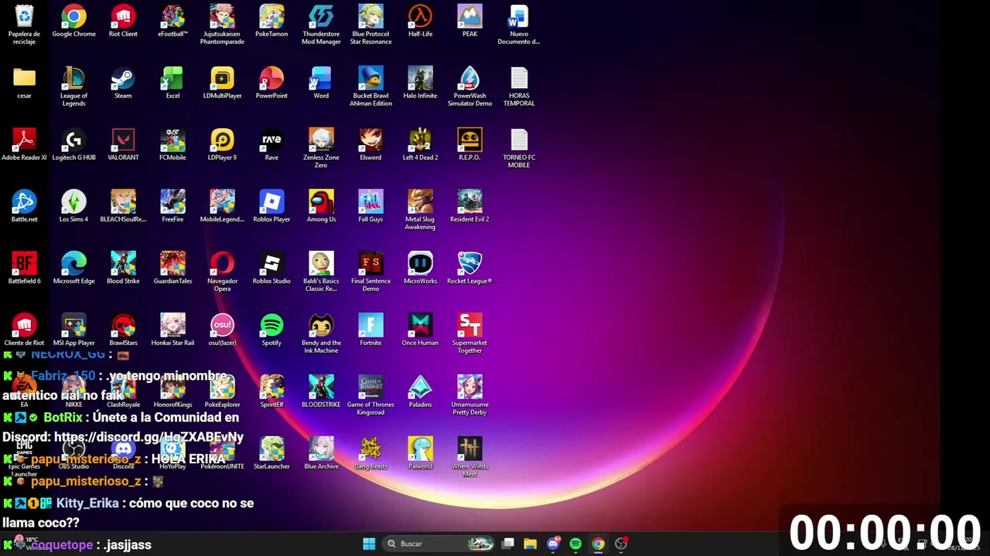Select the VALORANT desktop icon
Screen dimensions: 990x556
(x=123, y=145)
